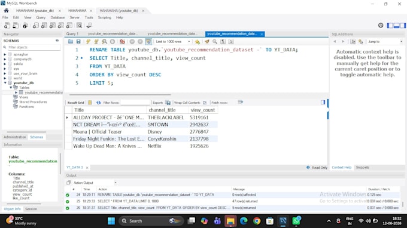Create a new table icon
The width and height of the screenshot is (407, 228).
[x=44, y=25]
